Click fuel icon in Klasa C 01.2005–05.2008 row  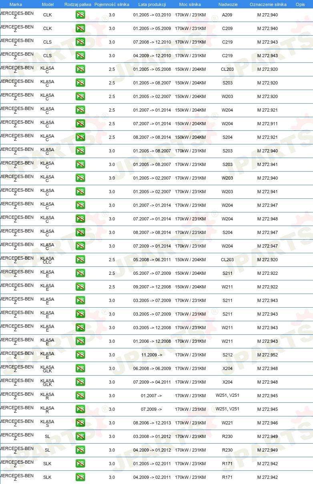tap(80, 70)
